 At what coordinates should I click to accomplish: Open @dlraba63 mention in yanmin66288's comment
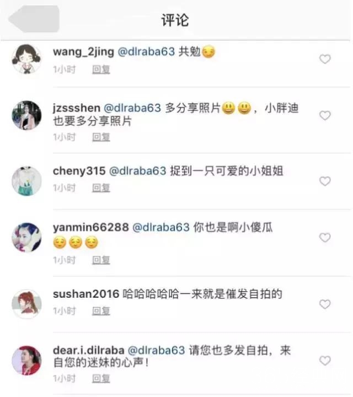(161, 227)
